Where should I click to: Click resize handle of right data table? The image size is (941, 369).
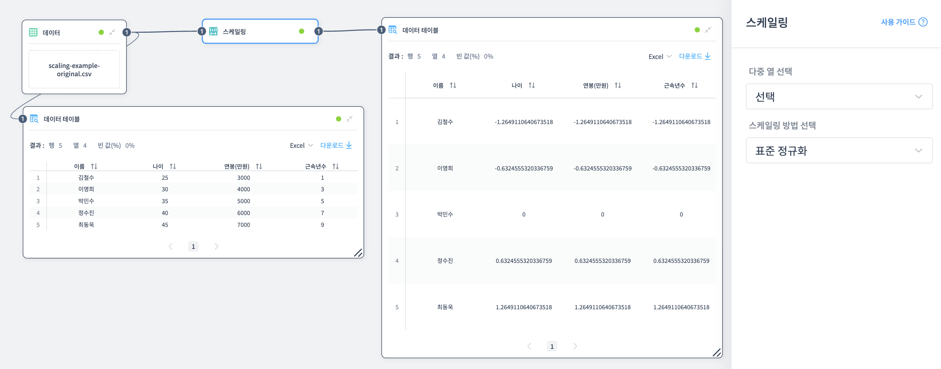[716, 352]
